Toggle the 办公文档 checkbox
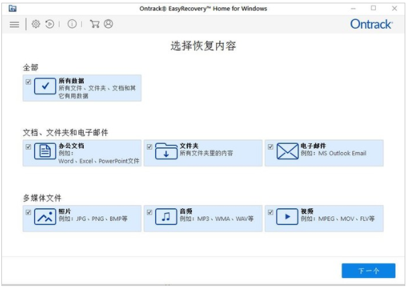The height and width of the screenshot is (288, 408). click(28, 147)
